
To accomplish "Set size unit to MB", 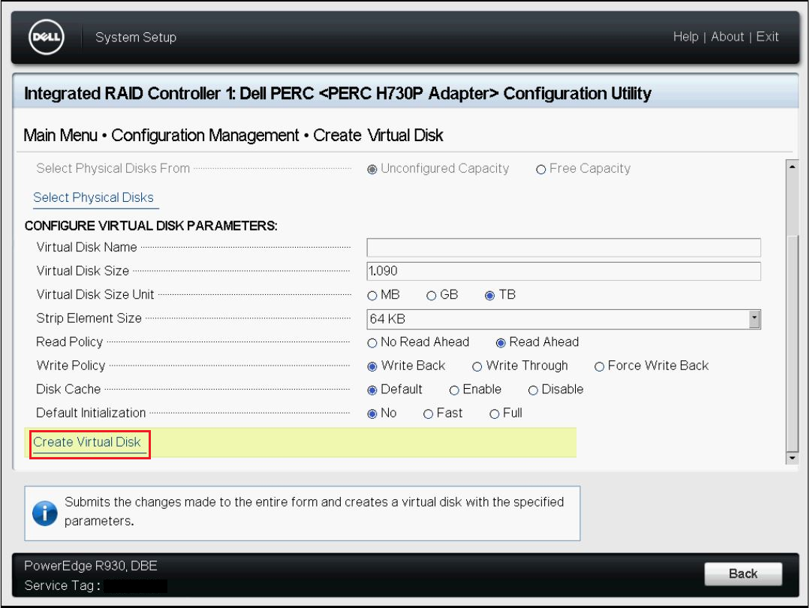I will (372, 296).
